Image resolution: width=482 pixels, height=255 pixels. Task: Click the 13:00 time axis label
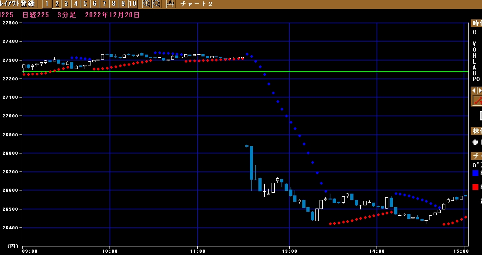point(289,251)
